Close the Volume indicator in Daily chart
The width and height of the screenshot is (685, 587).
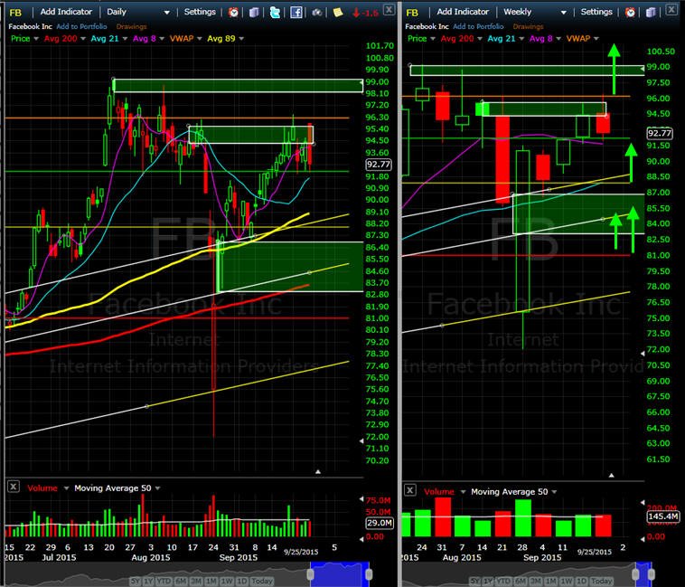coord(14,486)
